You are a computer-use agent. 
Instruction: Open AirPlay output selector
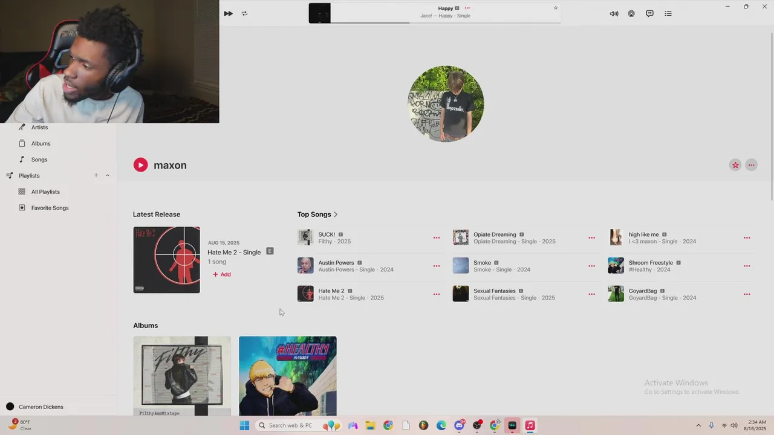pos(631,13)
